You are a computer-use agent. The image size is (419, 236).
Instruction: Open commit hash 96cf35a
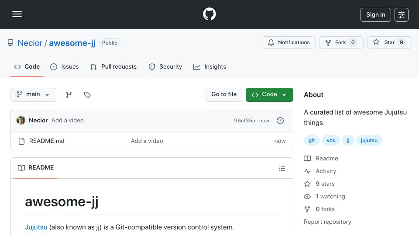(x=244, y=121)
